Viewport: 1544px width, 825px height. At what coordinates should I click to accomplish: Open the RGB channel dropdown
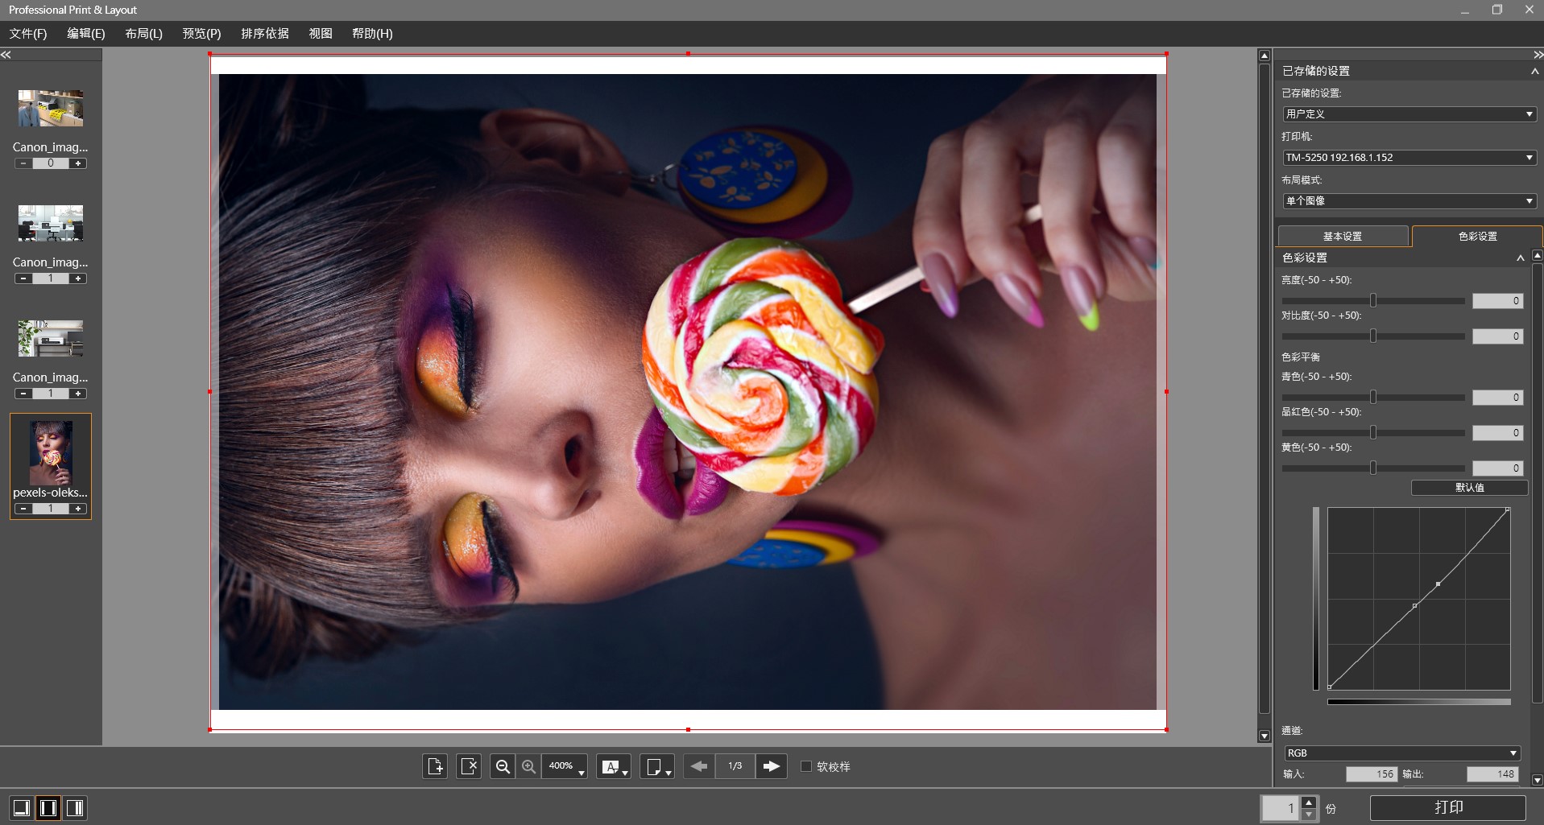point(1401,753)
